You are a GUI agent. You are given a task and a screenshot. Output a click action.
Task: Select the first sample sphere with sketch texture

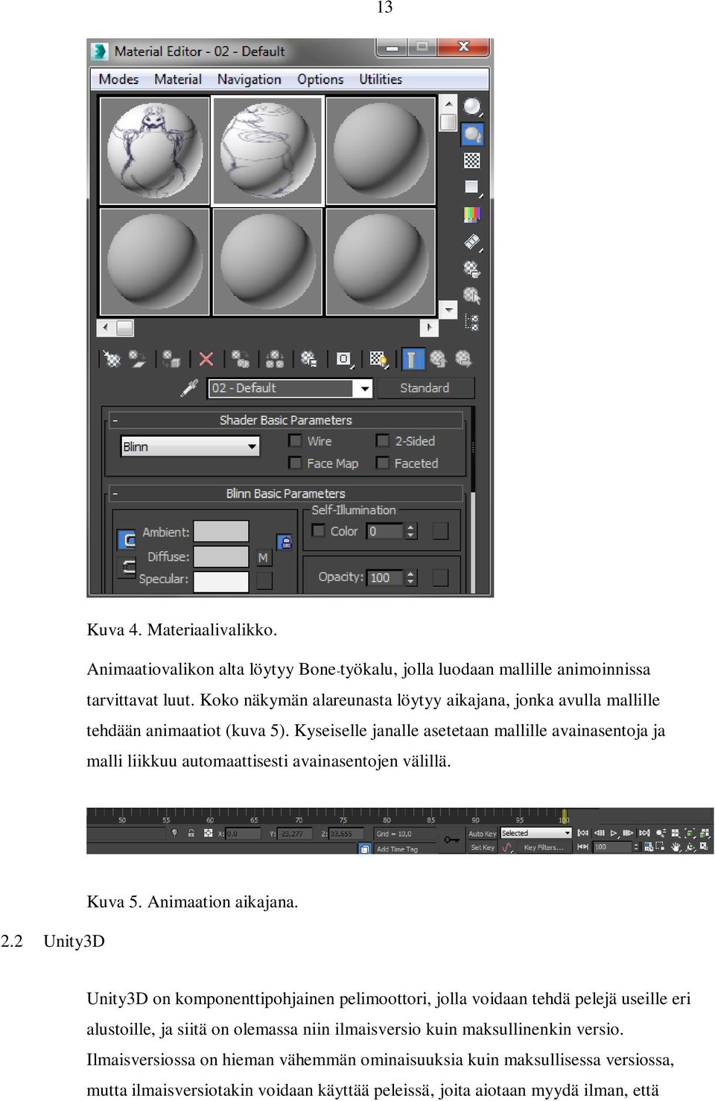coord(155,150)
